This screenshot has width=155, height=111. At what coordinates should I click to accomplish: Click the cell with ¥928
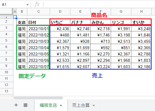[x=80, y=41]
